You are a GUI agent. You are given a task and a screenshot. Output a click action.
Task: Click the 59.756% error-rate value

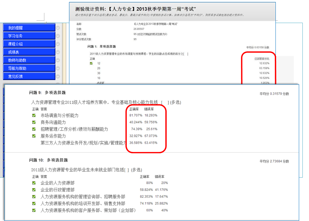click(151, 122)
